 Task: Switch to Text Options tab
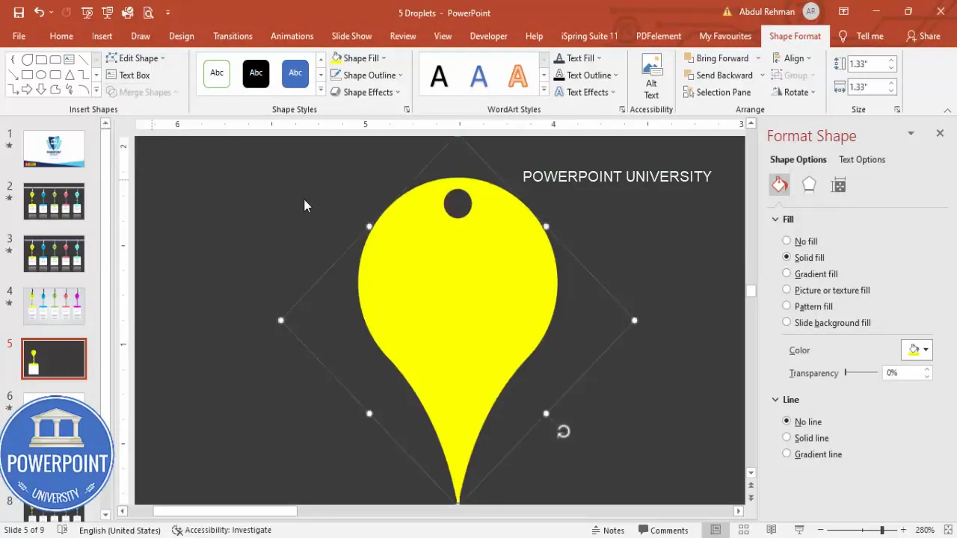(x=862, y=159)
